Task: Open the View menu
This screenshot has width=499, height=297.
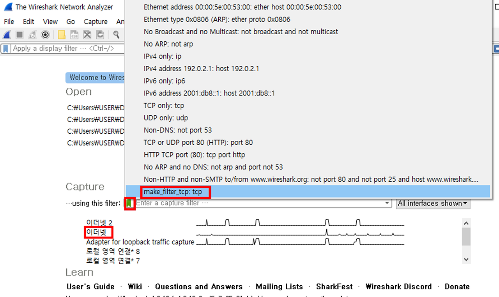Action: tap(50, 22)
